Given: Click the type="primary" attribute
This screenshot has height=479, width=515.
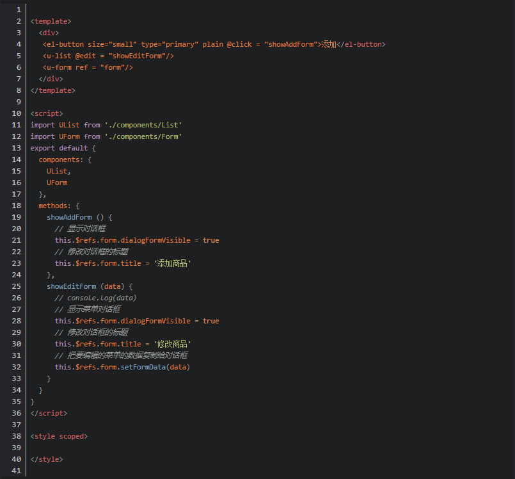Looking at the screenshot, I should pyautogui.click(x=170, y=44).
